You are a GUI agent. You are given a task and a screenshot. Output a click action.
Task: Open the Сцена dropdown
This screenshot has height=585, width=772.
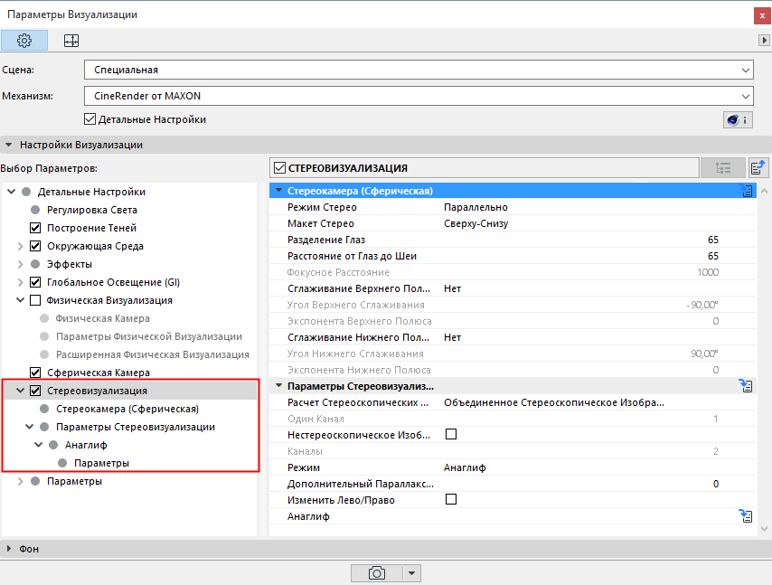pyautogui.click(x=419, y=70)
